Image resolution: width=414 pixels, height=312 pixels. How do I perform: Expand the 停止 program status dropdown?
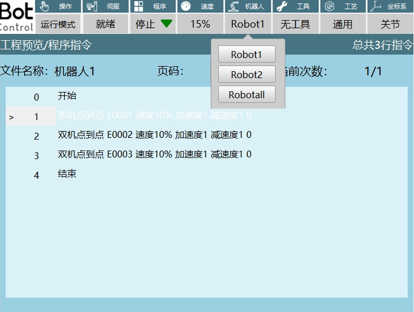(x=153, y=24)
